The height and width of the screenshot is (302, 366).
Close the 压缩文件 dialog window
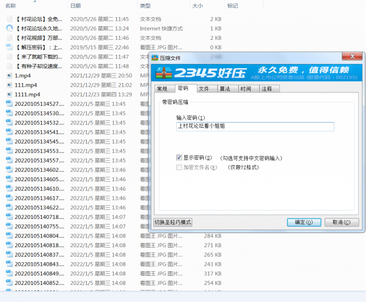pos(352,57)
